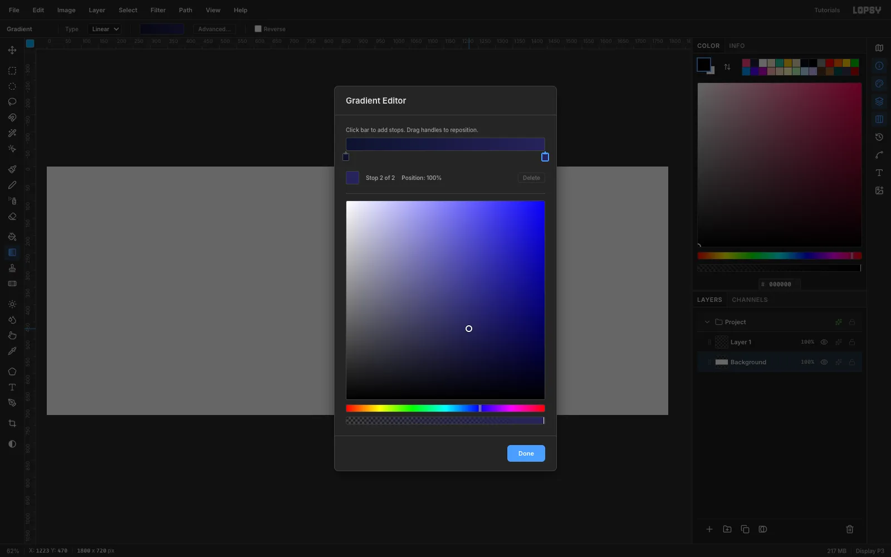Toggle effects icon on Background layer
The image size is (891, 557).
click(839, 362)
